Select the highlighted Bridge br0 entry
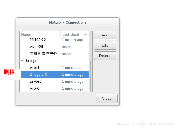177x128 pixels. tap(39, 75)
